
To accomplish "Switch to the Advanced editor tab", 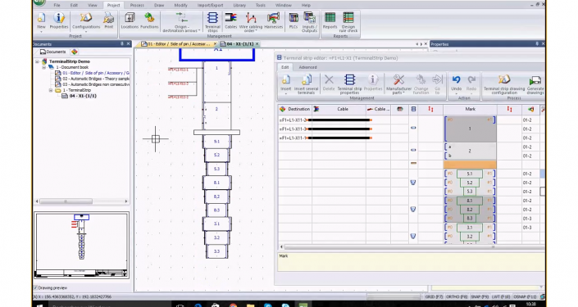I will 307,67.
